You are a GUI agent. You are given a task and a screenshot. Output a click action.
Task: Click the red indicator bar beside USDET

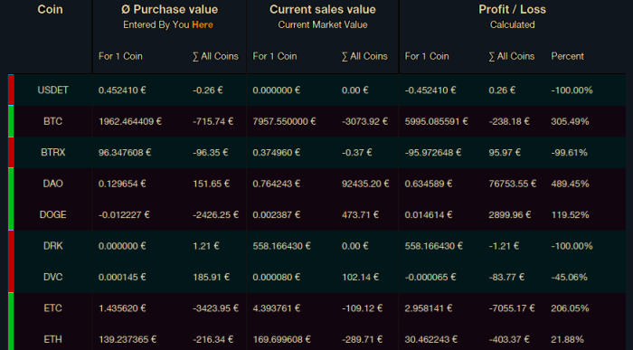tap(11, 90)
